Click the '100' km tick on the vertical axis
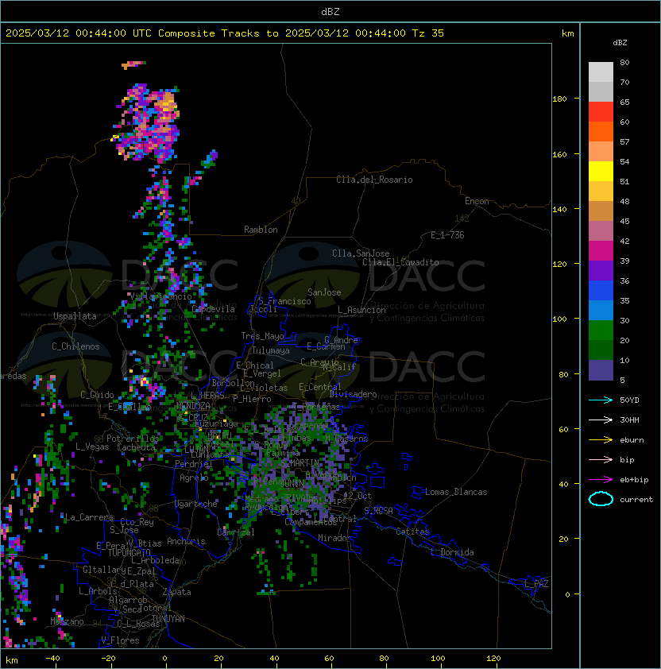 559,319
